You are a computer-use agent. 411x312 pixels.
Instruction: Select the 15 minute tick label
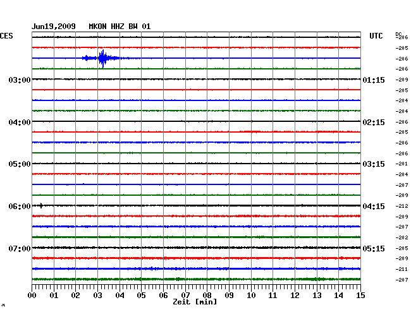(x=360, y=295)
